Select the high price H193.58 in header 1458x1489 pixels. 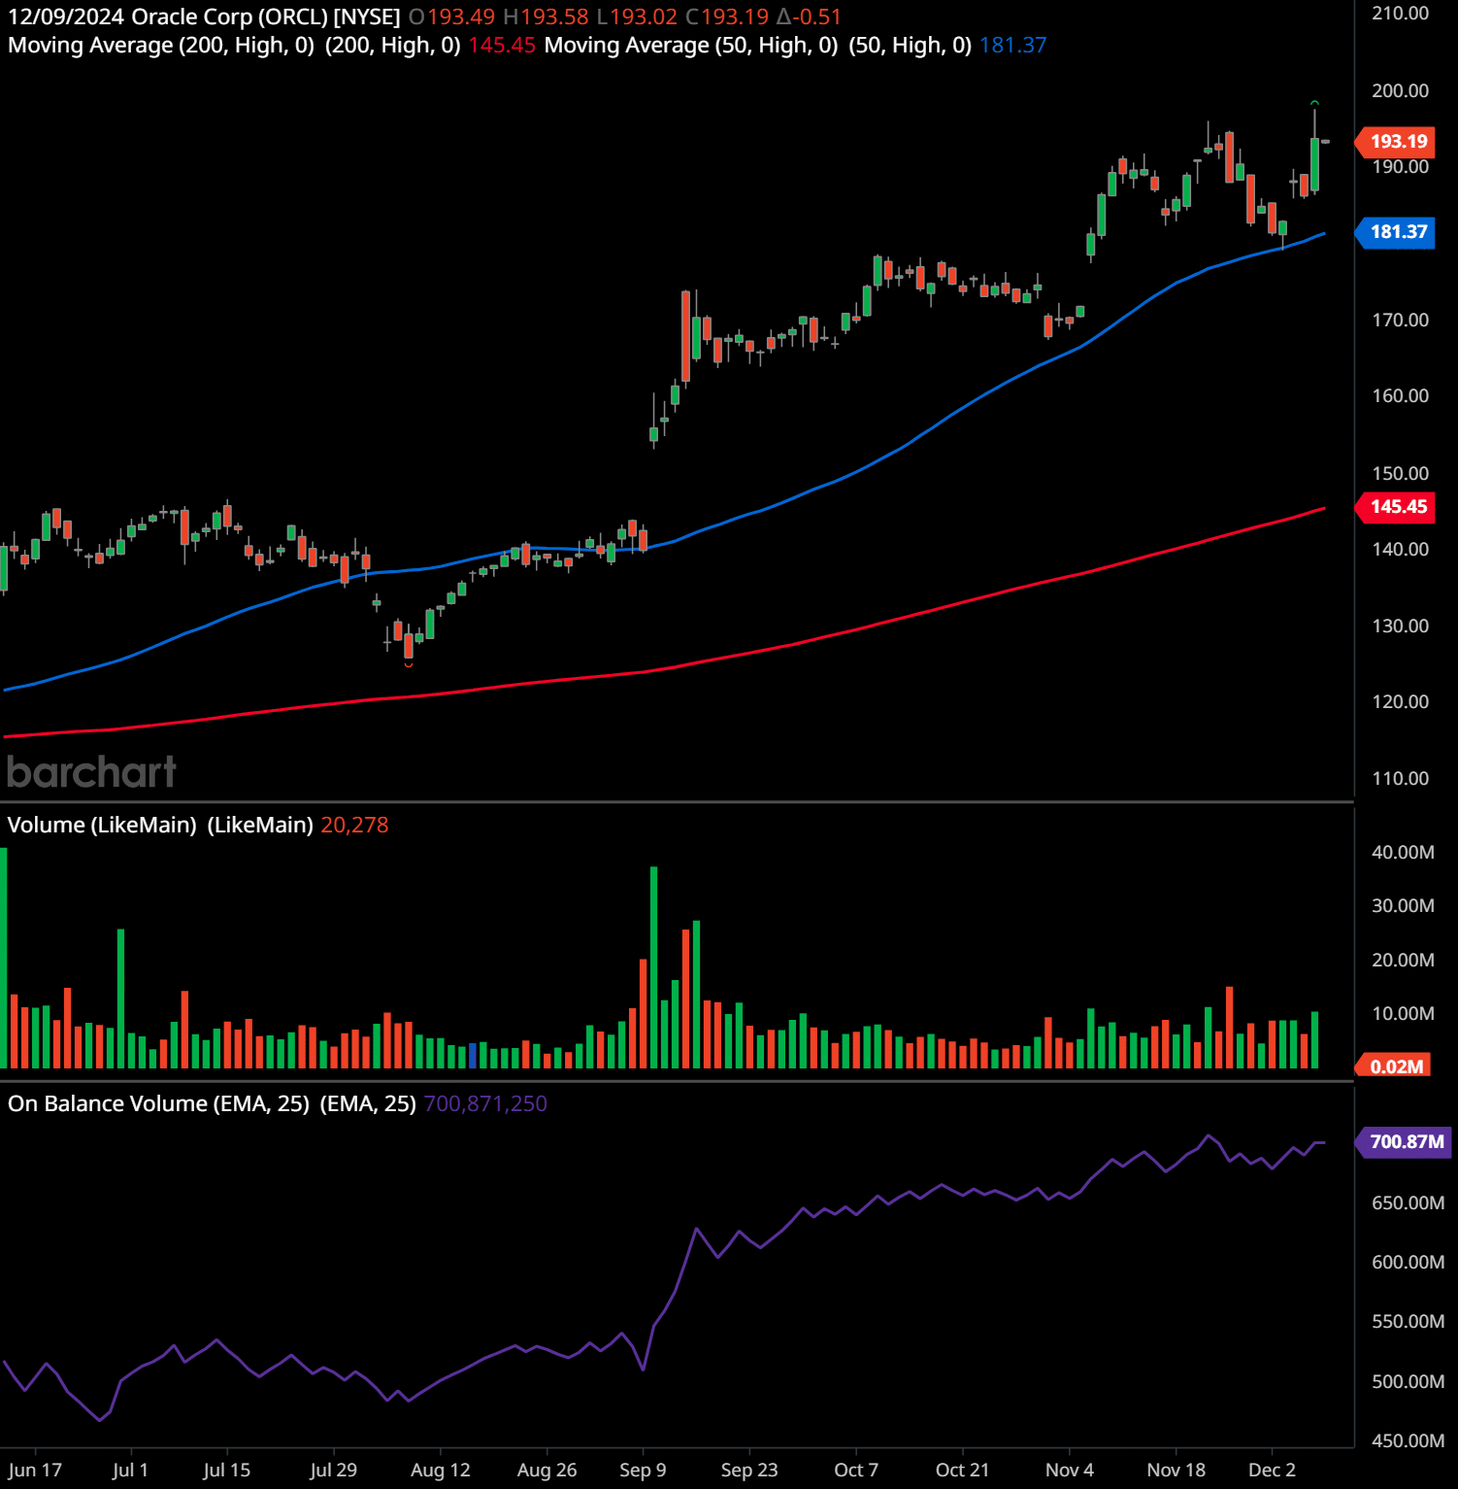click(546, 17)
